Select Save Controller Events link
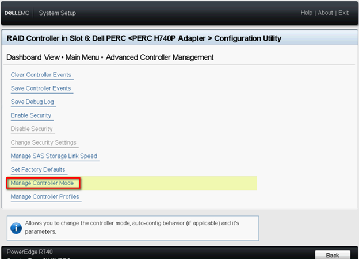359x259 pixels. pos(41,88)
